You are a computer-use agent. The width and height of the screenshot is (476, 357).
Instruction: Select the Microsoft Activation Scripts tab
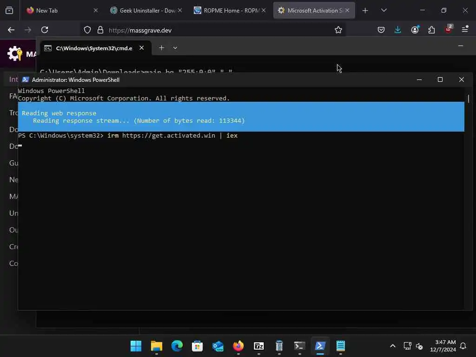click(x=314, y=10)
